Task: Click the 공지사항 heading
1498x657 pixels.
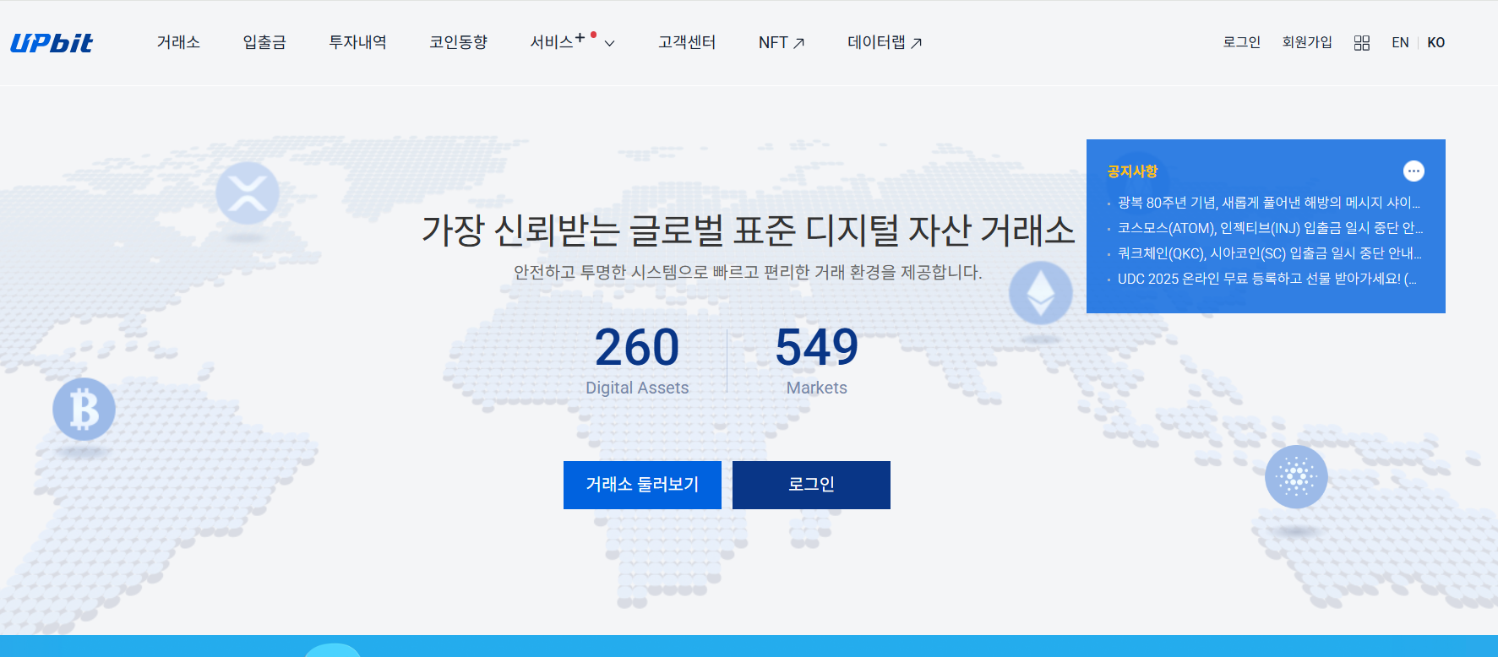Action: 1132,171
